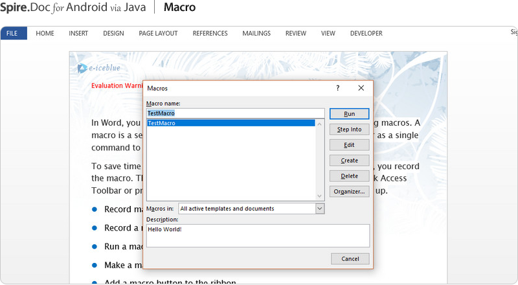Open the Organizer dialog

[x=349, y=192]
